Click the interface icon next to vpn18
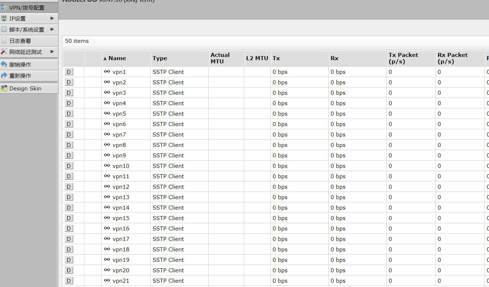 (x=107, y=249)
